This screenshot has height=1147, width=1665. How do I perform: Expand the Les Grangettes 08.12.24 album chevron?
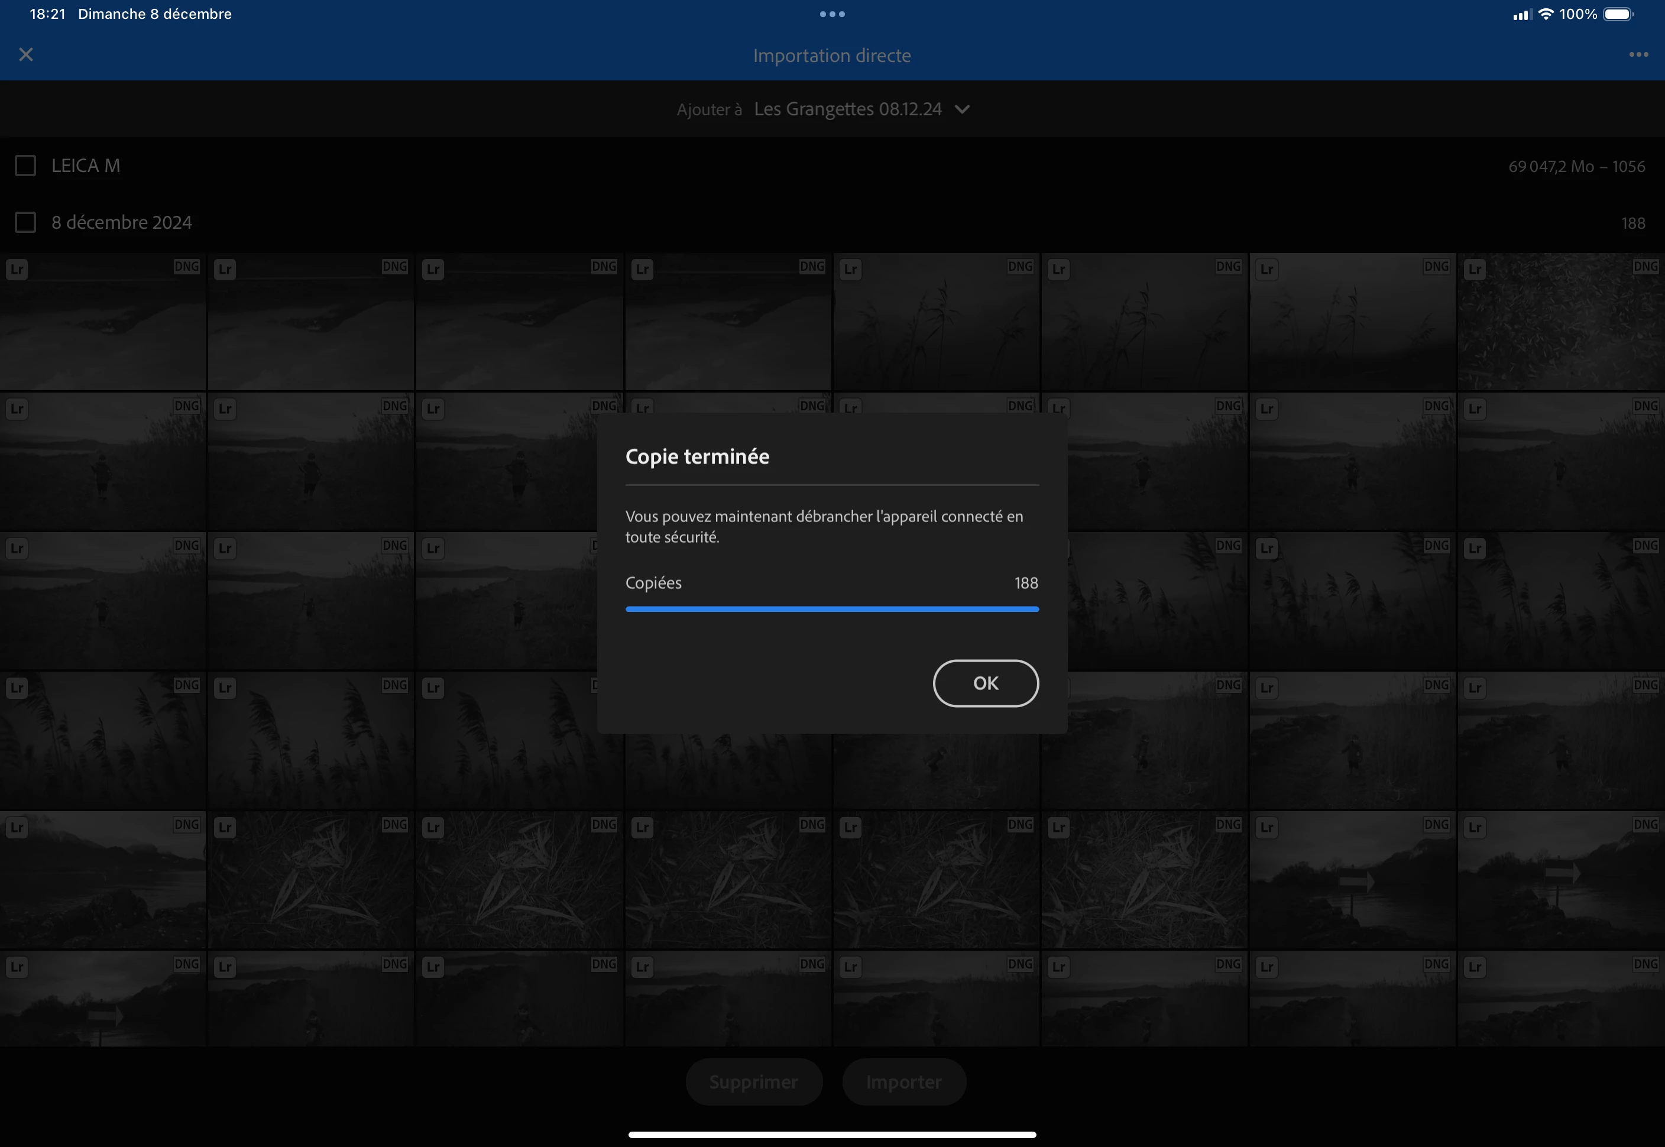click(962, 109)
